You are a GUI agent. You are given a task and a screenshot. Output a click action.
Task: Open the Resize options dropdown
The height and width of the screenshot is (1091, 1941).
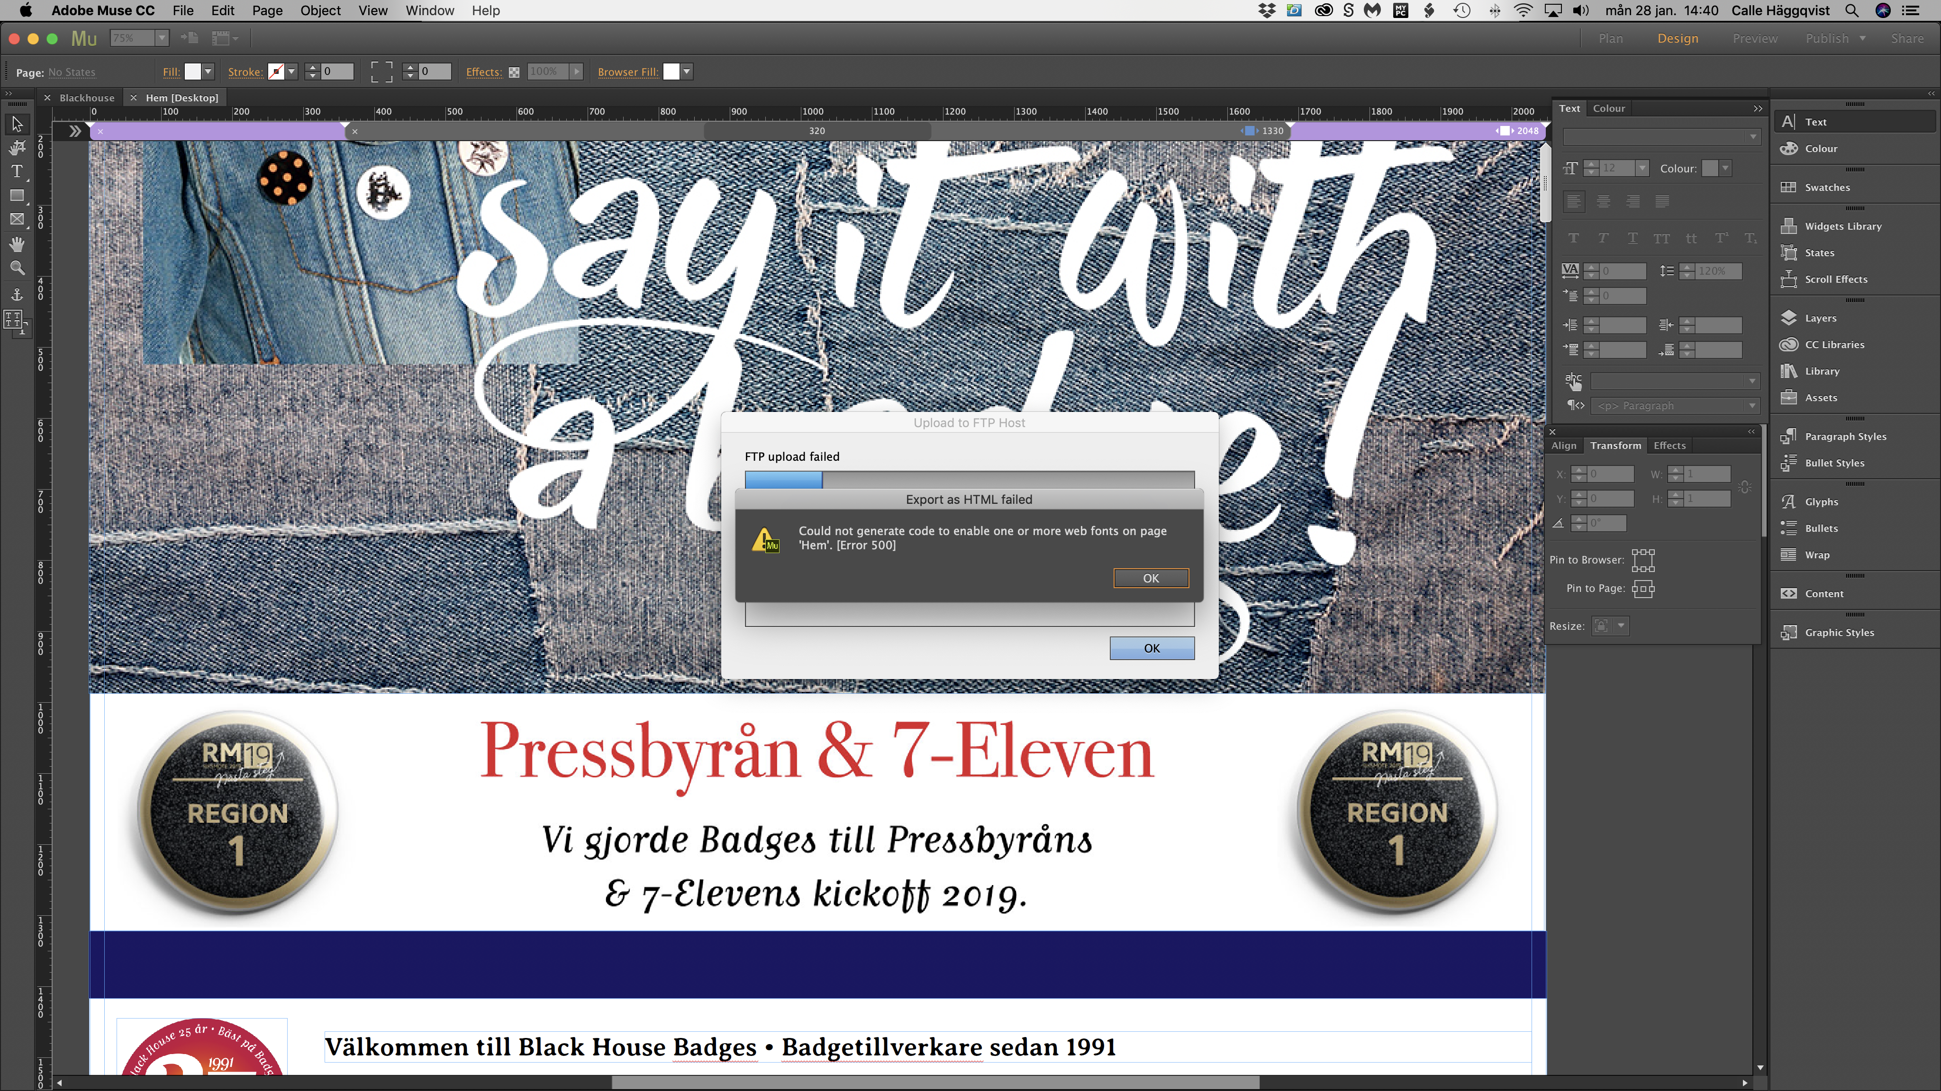[x=1610, y=626]
